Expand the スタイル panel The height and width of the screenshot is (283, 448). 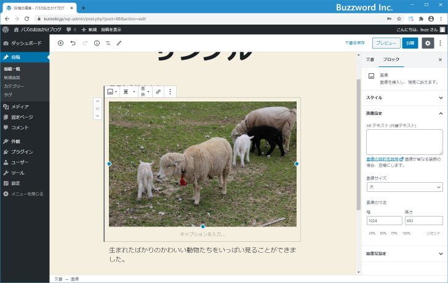[x=403, y=97]
